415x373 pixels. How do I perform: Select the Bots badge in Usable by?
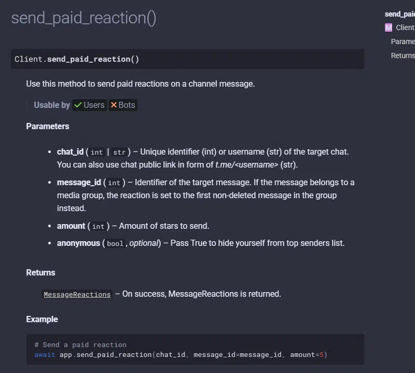pyautogui.click(x=123, y=105)
